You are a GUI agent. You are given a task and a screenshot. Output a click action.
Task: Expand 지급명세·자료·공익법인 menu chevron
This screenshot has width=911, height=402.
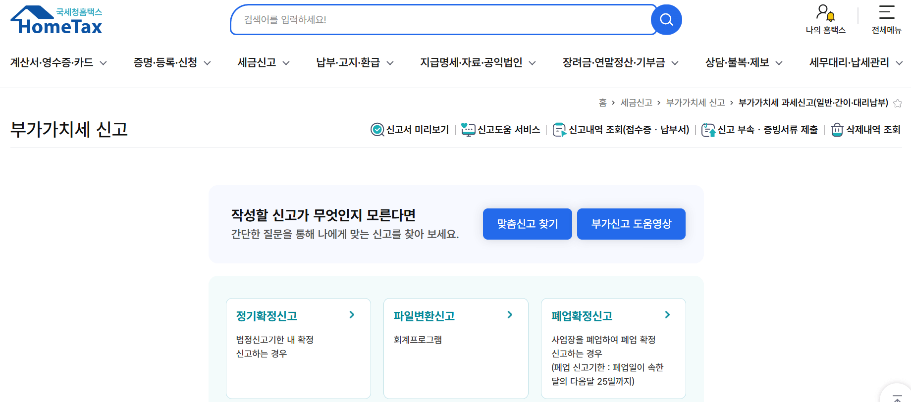pos(532,63)
